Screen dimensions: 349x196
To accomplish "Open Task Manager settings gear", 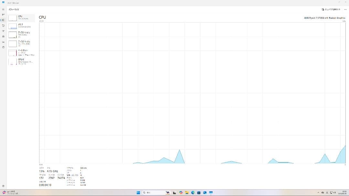I will (3, 186).
